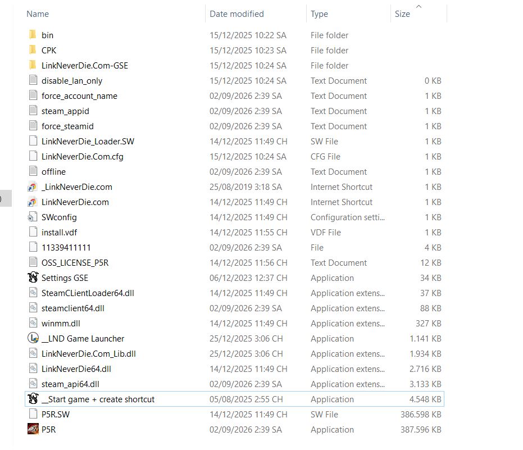The height and width of the screenshot is (450, 523).
Task: Click the '4.548 KB' size value
Action: pos(425,399)
